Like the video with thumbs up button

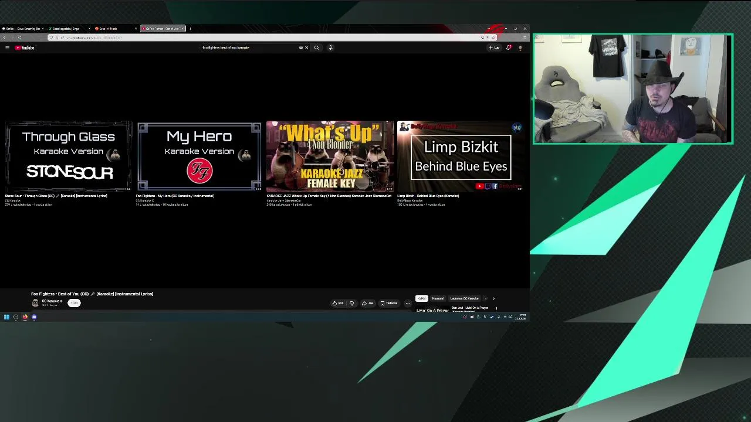[x=338, y=303]
